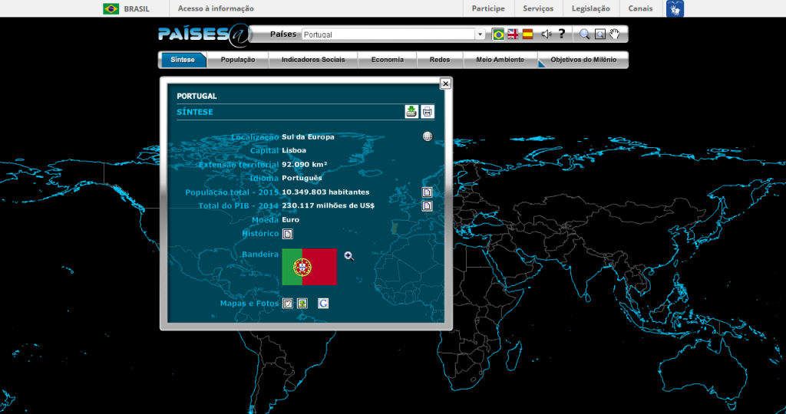Select the hand pan tool
This screenshot has height=414, width=786.
point(615,34)
